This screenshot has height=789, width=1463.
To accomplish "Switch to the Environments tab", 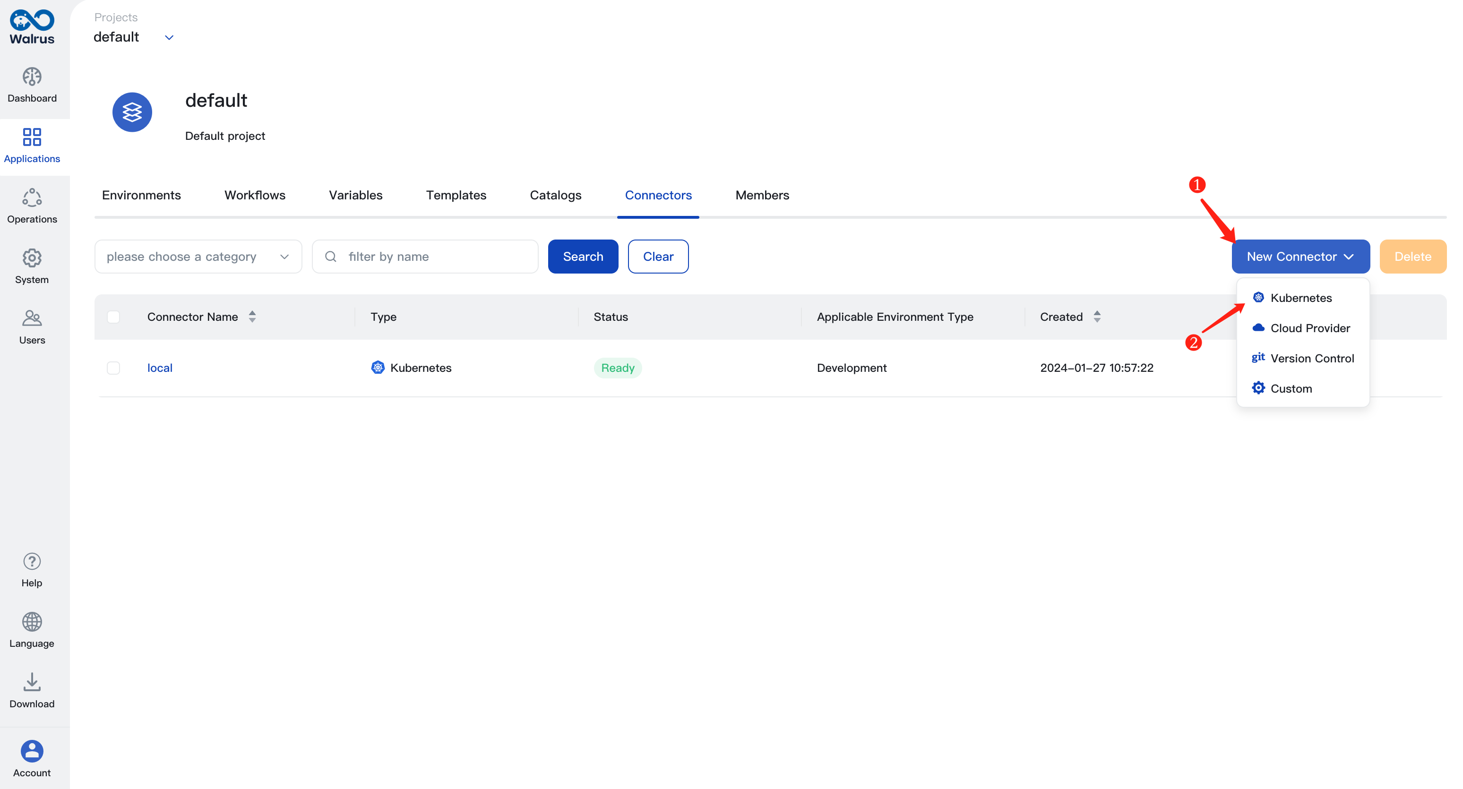I will click(x=141, y=195).
